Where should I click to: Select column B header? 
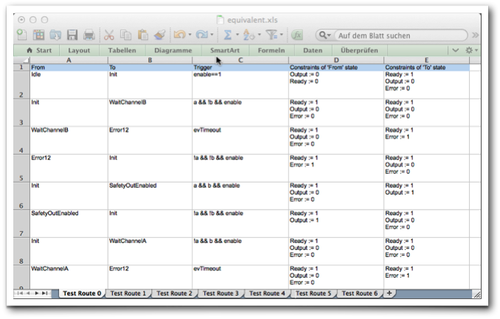pyautogui.click(x=150, y=60)
